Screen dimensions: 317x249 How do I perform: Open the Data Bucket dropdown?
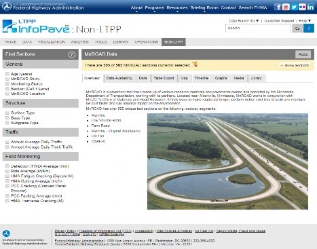[x=244, y=21]
